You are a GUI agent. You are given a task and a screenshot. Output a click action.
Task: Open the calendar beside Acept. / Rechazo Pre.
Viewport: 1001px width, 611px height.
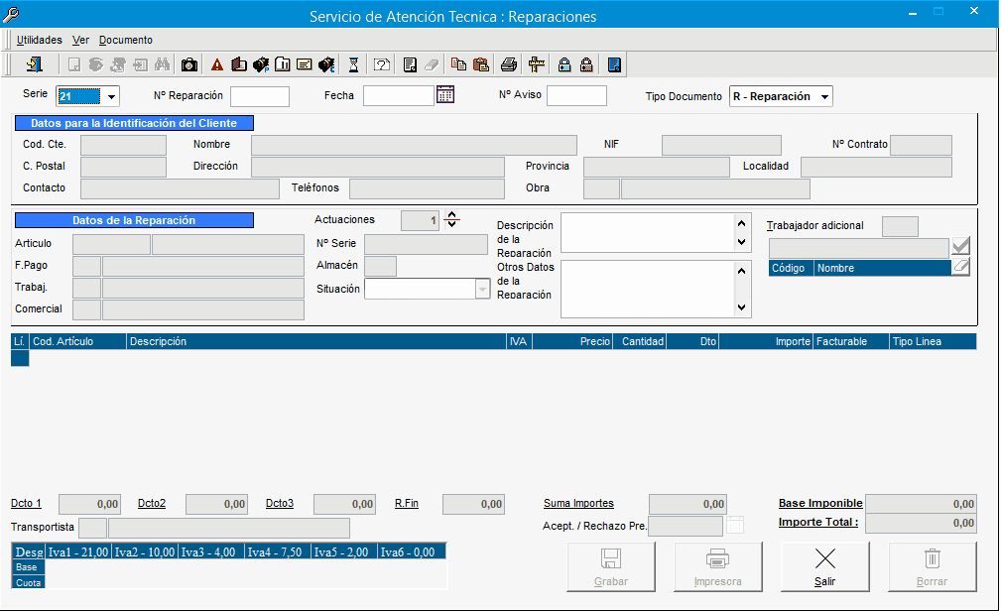tap(735, 525)
